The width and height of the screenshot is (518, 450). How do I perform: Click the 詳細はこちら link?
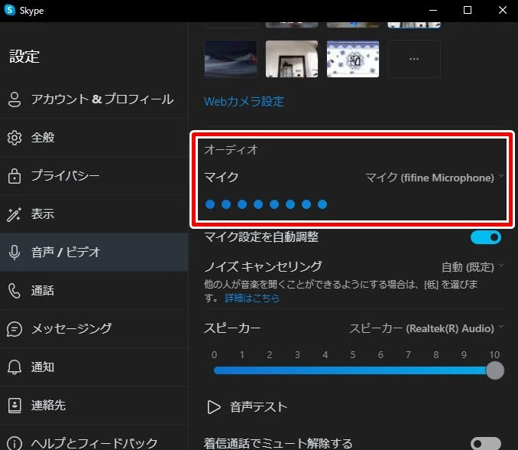(252, 298)
